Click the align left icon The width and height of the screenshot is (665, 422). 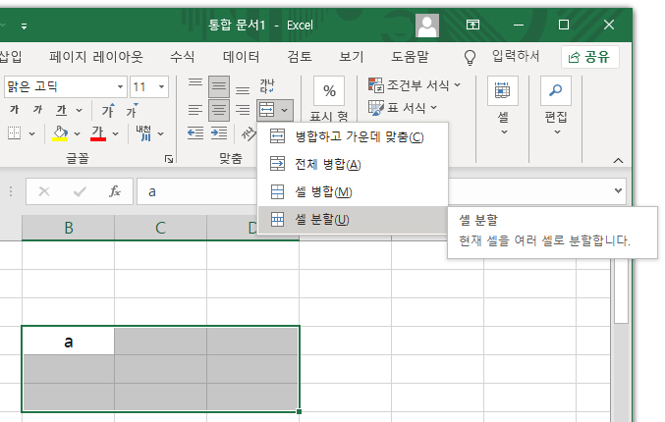(x=195, y=111)
